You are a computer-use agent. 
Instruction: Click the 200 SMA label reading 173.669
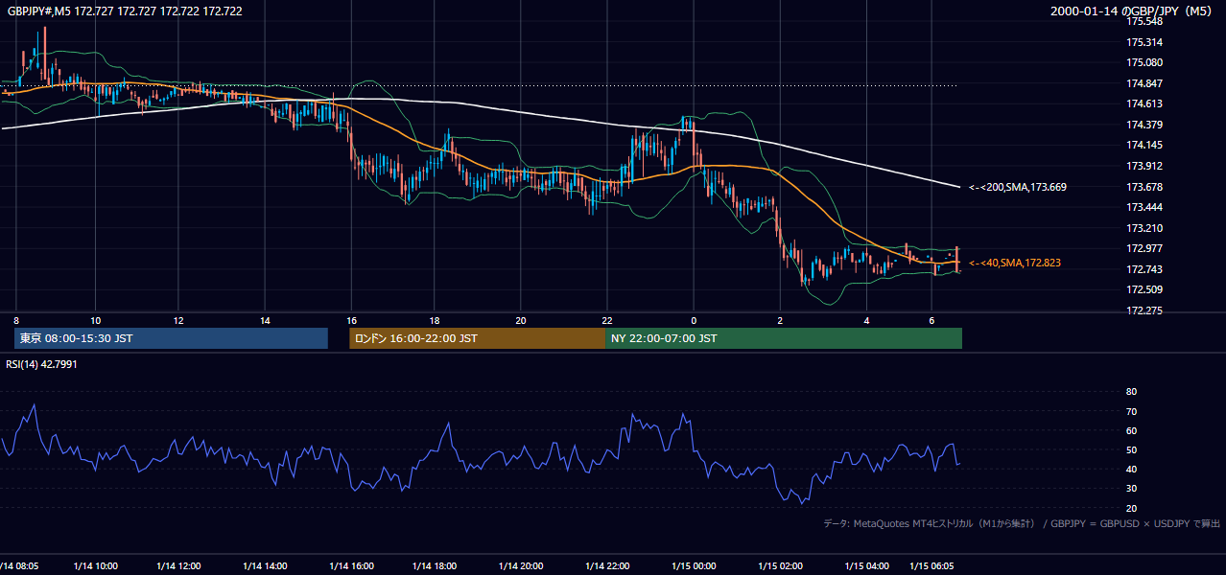1016,188
